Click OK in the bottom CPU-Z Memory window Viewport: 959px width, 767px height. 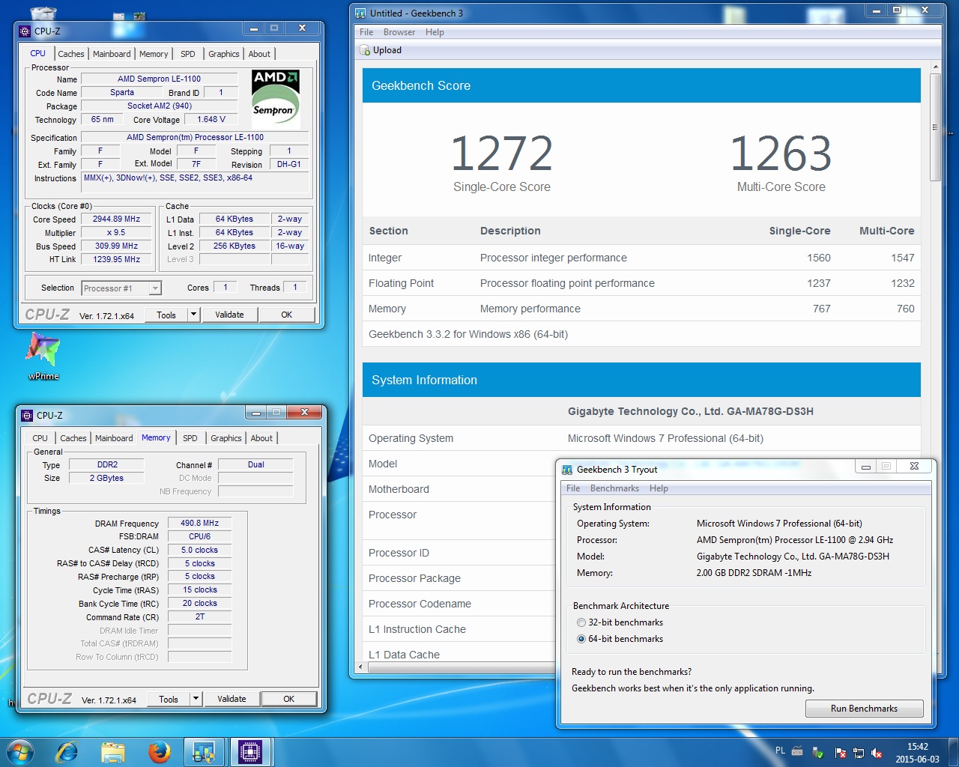click(x=288, y=699)
